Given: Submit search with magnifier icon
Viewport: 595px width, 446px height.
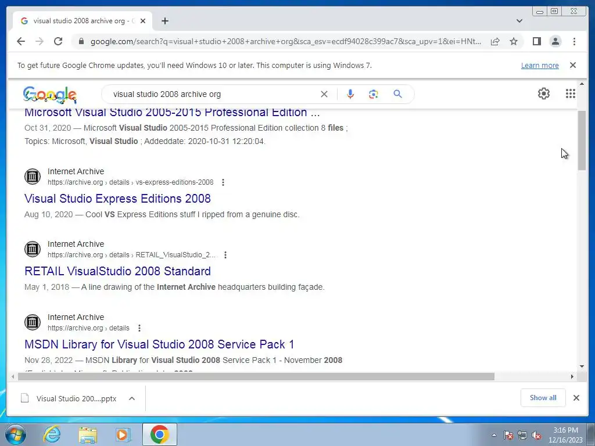Looking at the screenshot, I should [x=397, y=94].
